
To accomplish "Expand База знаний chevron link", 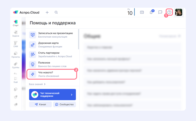I will 37,84.
